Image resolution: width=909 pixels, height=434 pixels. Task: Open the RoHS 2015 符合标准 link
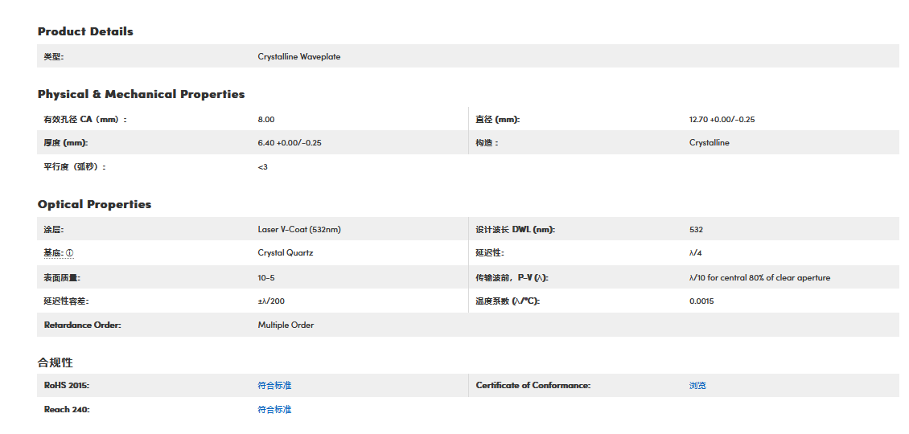point(274,386)
